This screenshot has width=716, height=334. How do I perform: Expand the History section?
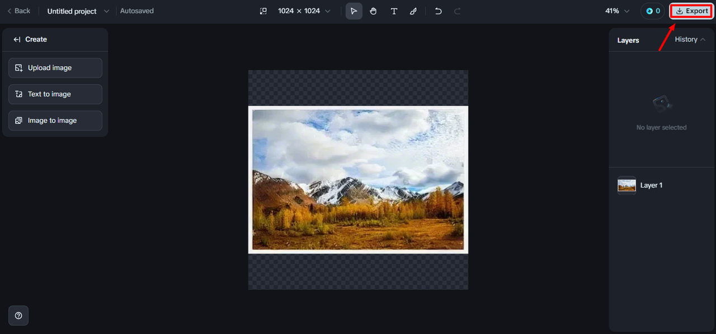(690, 40)
